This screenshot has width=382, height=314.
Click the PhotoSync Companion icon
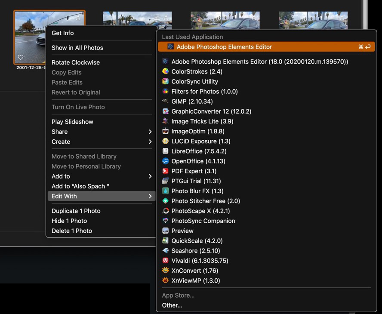(x=166, y=221)
